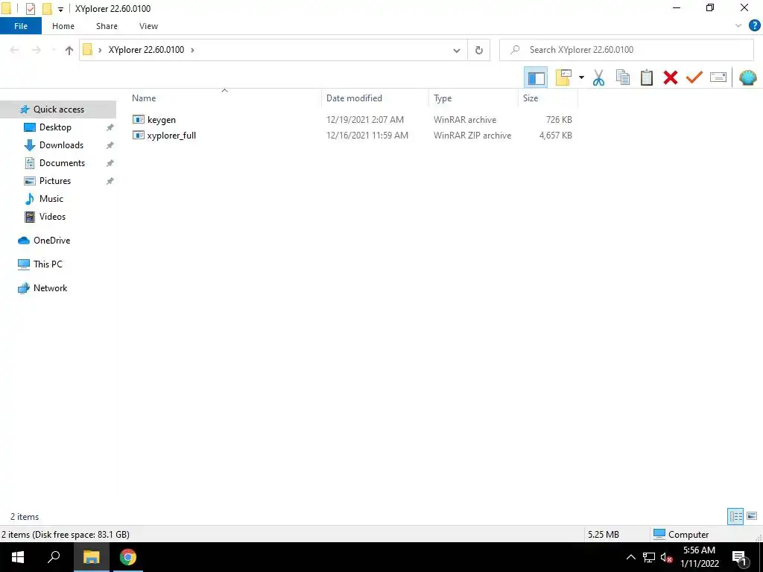Open the recent locations dropdown arrow
763x572 pixels.
pos(54,50)
